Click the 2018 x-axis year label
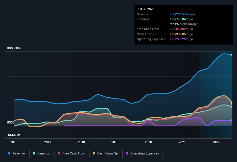 click(x=81, y=142)
